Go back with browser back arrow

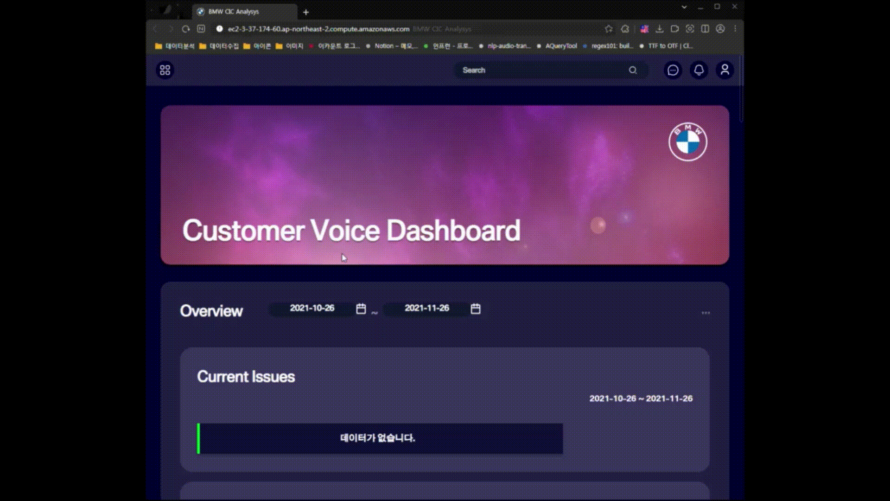click(155, 29)
